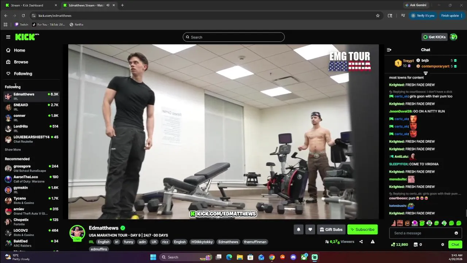Open AaronTheLoco recommended channel
The width and height of the screenshot is (467, 263).
[x=31, y=179]
